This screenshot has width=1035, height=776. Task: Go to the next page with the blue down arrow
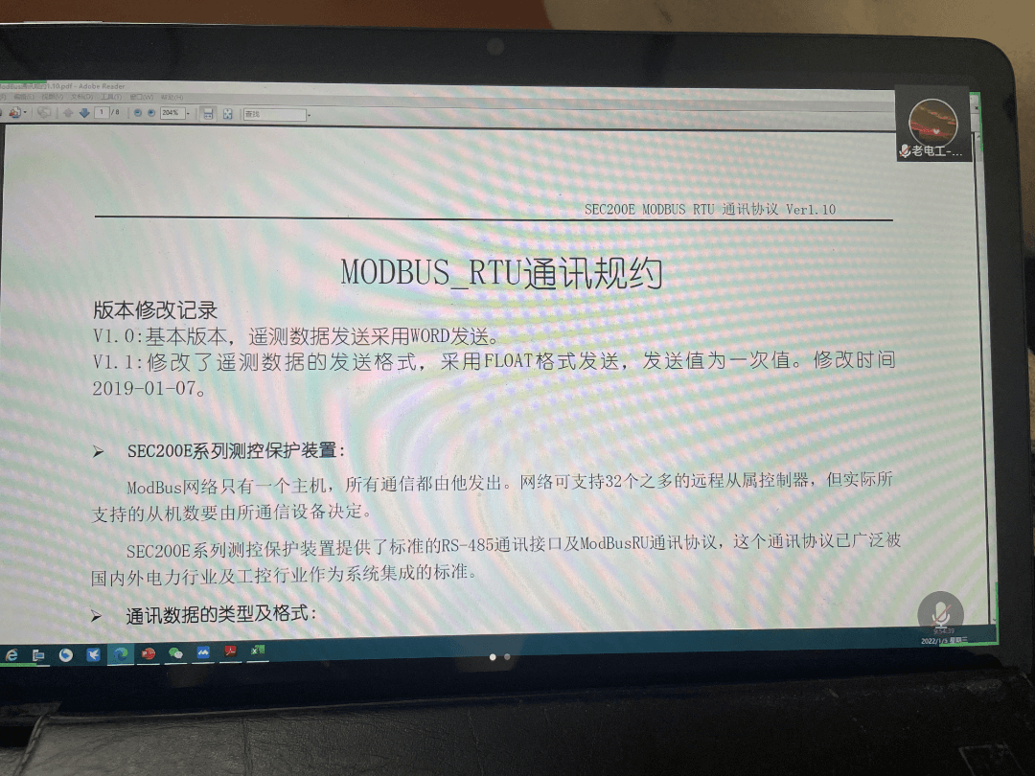click(84, 113)
